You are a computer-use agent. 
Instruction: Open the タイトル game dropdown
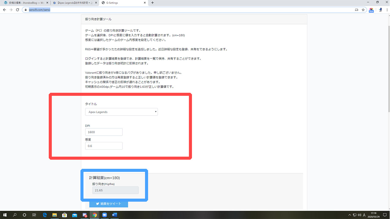click(122, 112)
